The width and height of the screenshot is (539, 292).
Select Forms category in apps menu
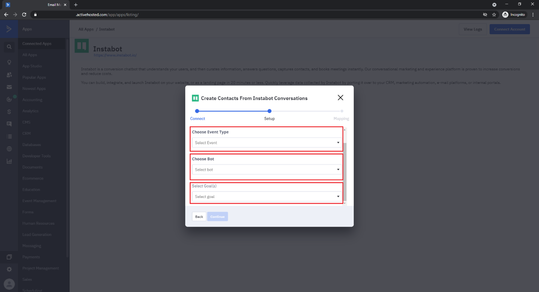point(28,212)
